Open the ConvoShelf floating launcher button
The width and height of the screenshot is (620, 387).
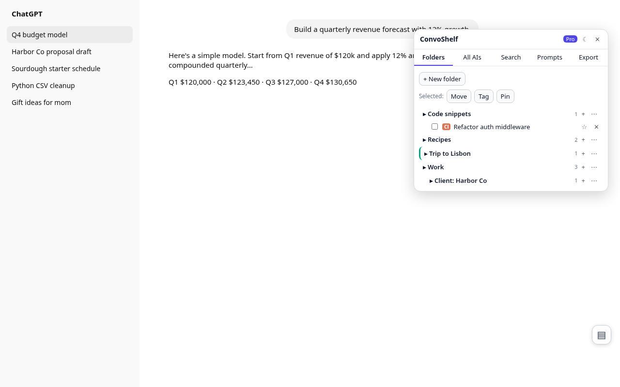[x=602, y=335]
